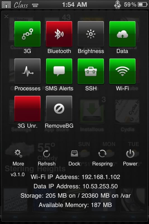Open the Power options icon
This screenshot has height=224, width=149.
(130, 153)
